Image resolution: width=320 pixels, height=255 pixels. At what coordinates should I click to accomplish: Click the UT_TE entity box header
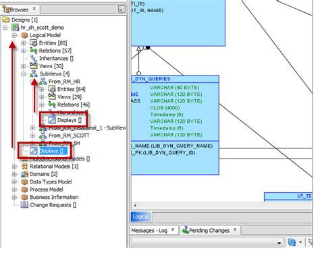click(288, 196)
